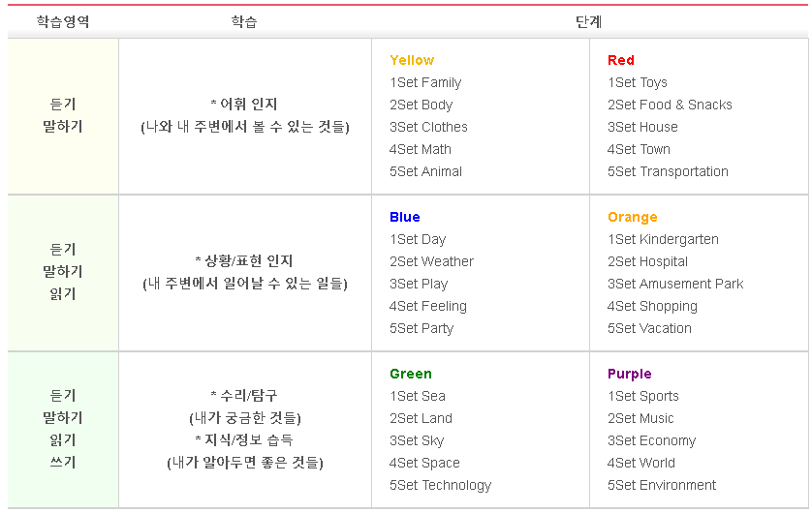This screenshot has width=812, height=513.
Task: Click the Orange level heading
Action: (633, 217)
